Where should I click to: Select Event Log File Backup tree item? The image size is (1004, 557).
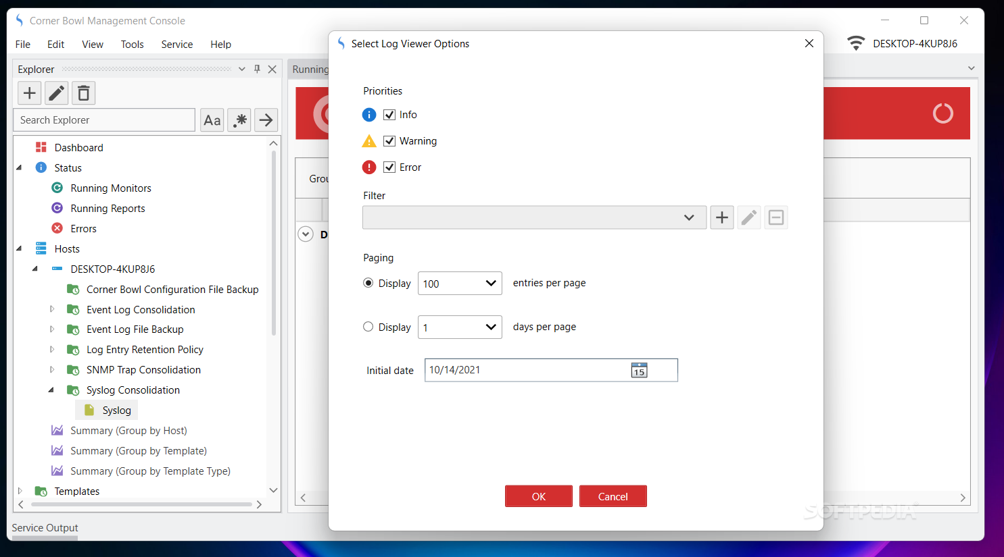(x=135, y=329)
